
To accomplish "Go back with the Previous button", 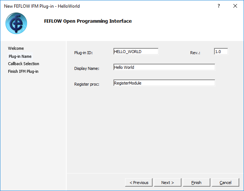I will pyautogui.click(x=139, y=183).
